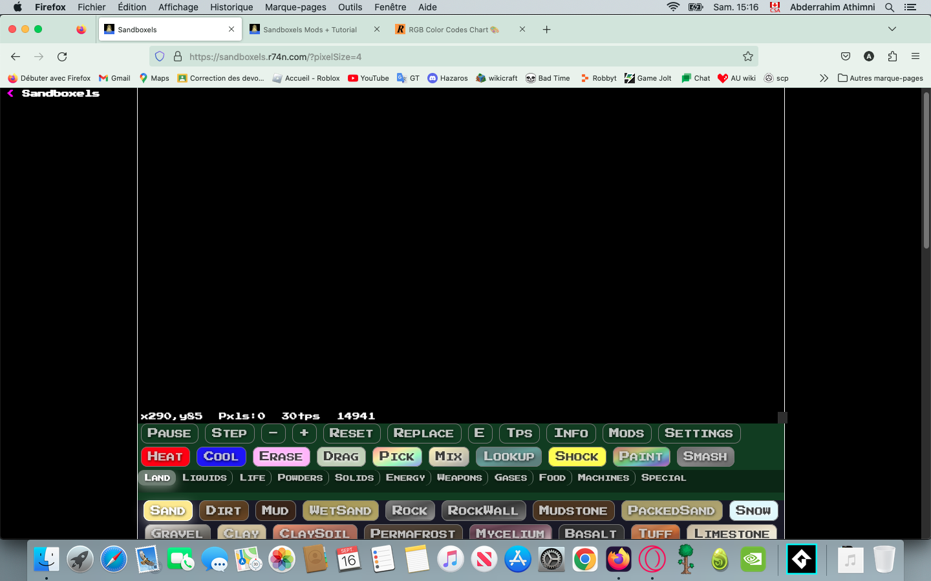Open the Historique menu
The image size is (931, 581).
click(231, 7)
